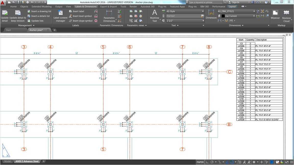This screenshot has height=165, width=294.
Task: Click the black Use Current color swatch
Action: pos(223,16)
